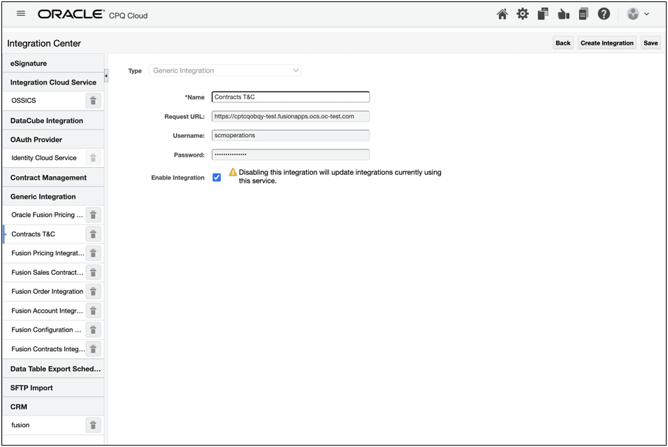Click the Password field
The width and height of the screenshot is (668, 447).
tap(291, 155)
